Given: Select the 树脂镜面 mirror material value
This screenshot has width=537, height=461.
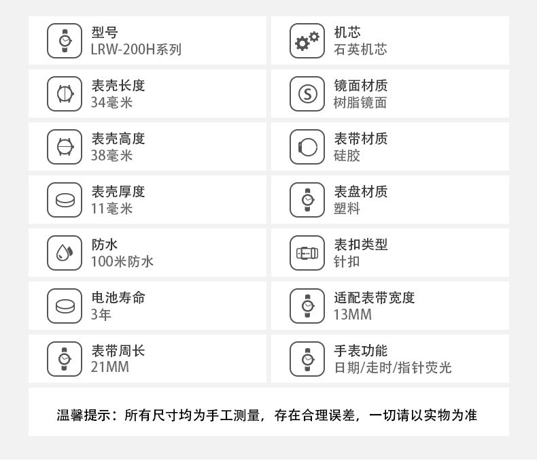Looking at the screenshot, I should (360, 103).
